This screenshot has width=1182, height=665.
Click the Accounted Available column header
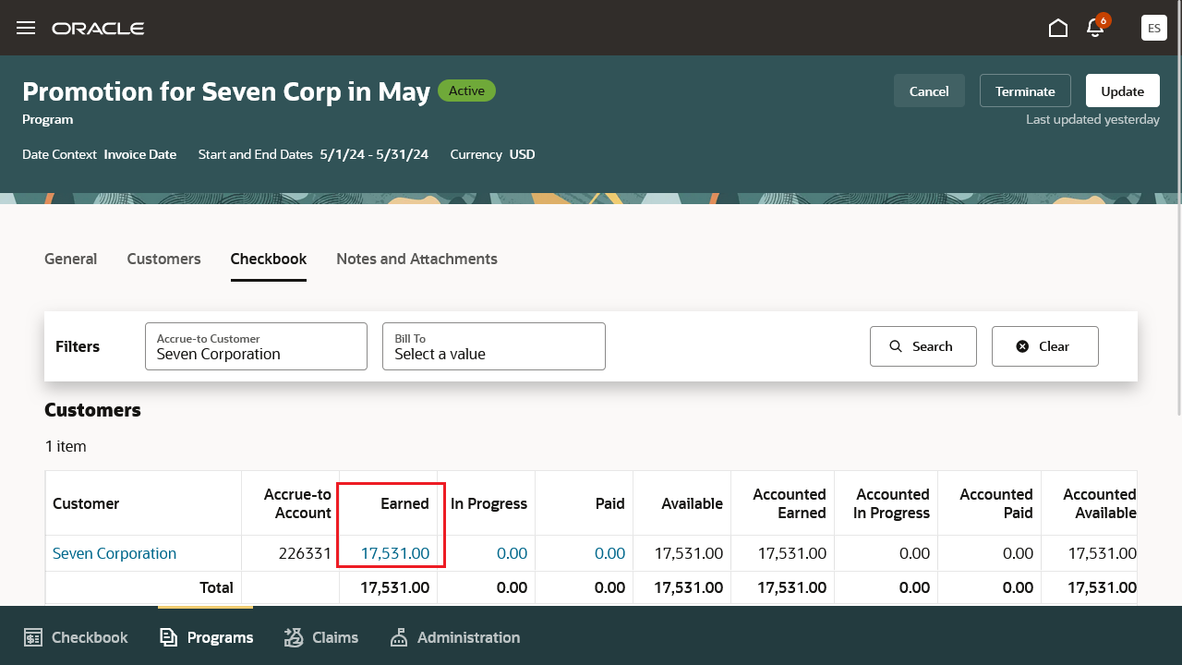[x=1090, y=503]
